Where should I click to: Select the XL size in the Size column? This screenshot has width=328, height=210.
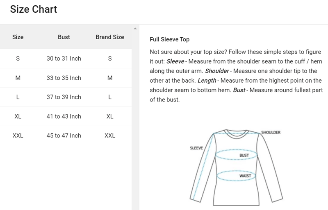tap(18, 116)
